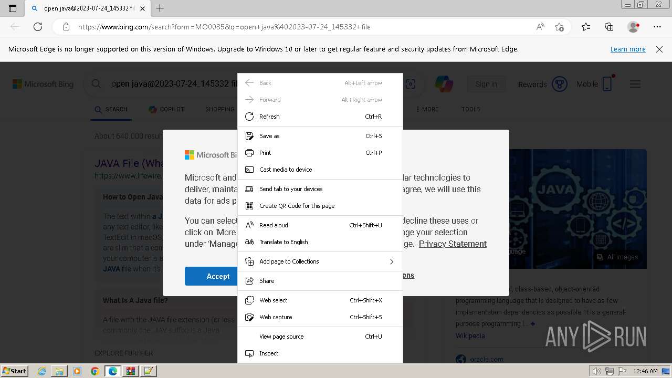This screenshot has height=378, width=672.
Task: Switch to the SEARCH tab
Action: point(111,109)
